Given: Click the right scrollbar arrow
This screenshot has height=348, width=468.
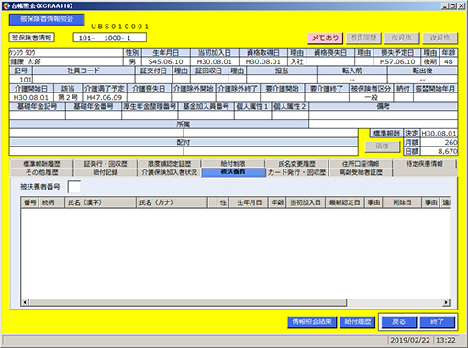Looking at the screenshot, I should pyautogui.click(x=446, y=302).
